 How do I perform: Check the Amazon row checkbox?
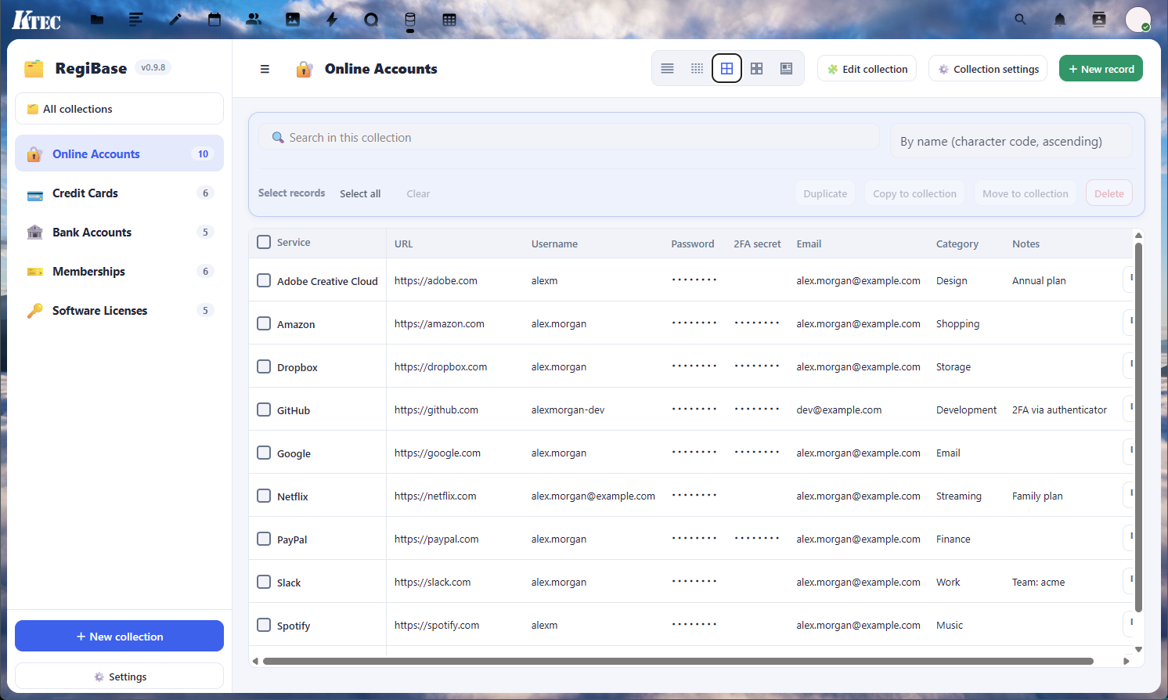click(264, 323)
